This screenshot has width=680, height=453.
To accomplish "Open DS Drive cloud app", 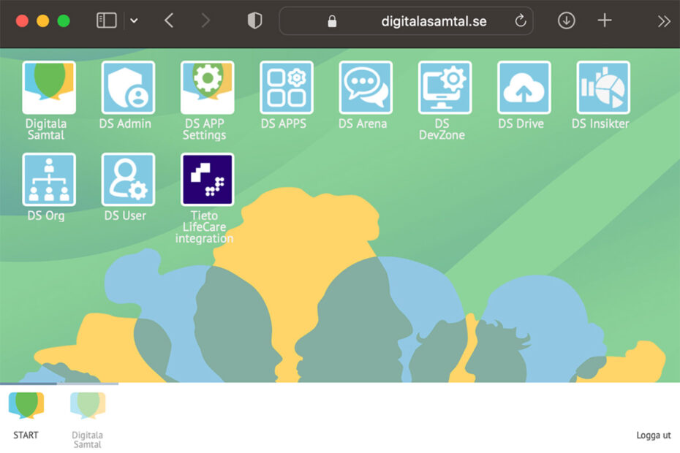I will (524, 88).
